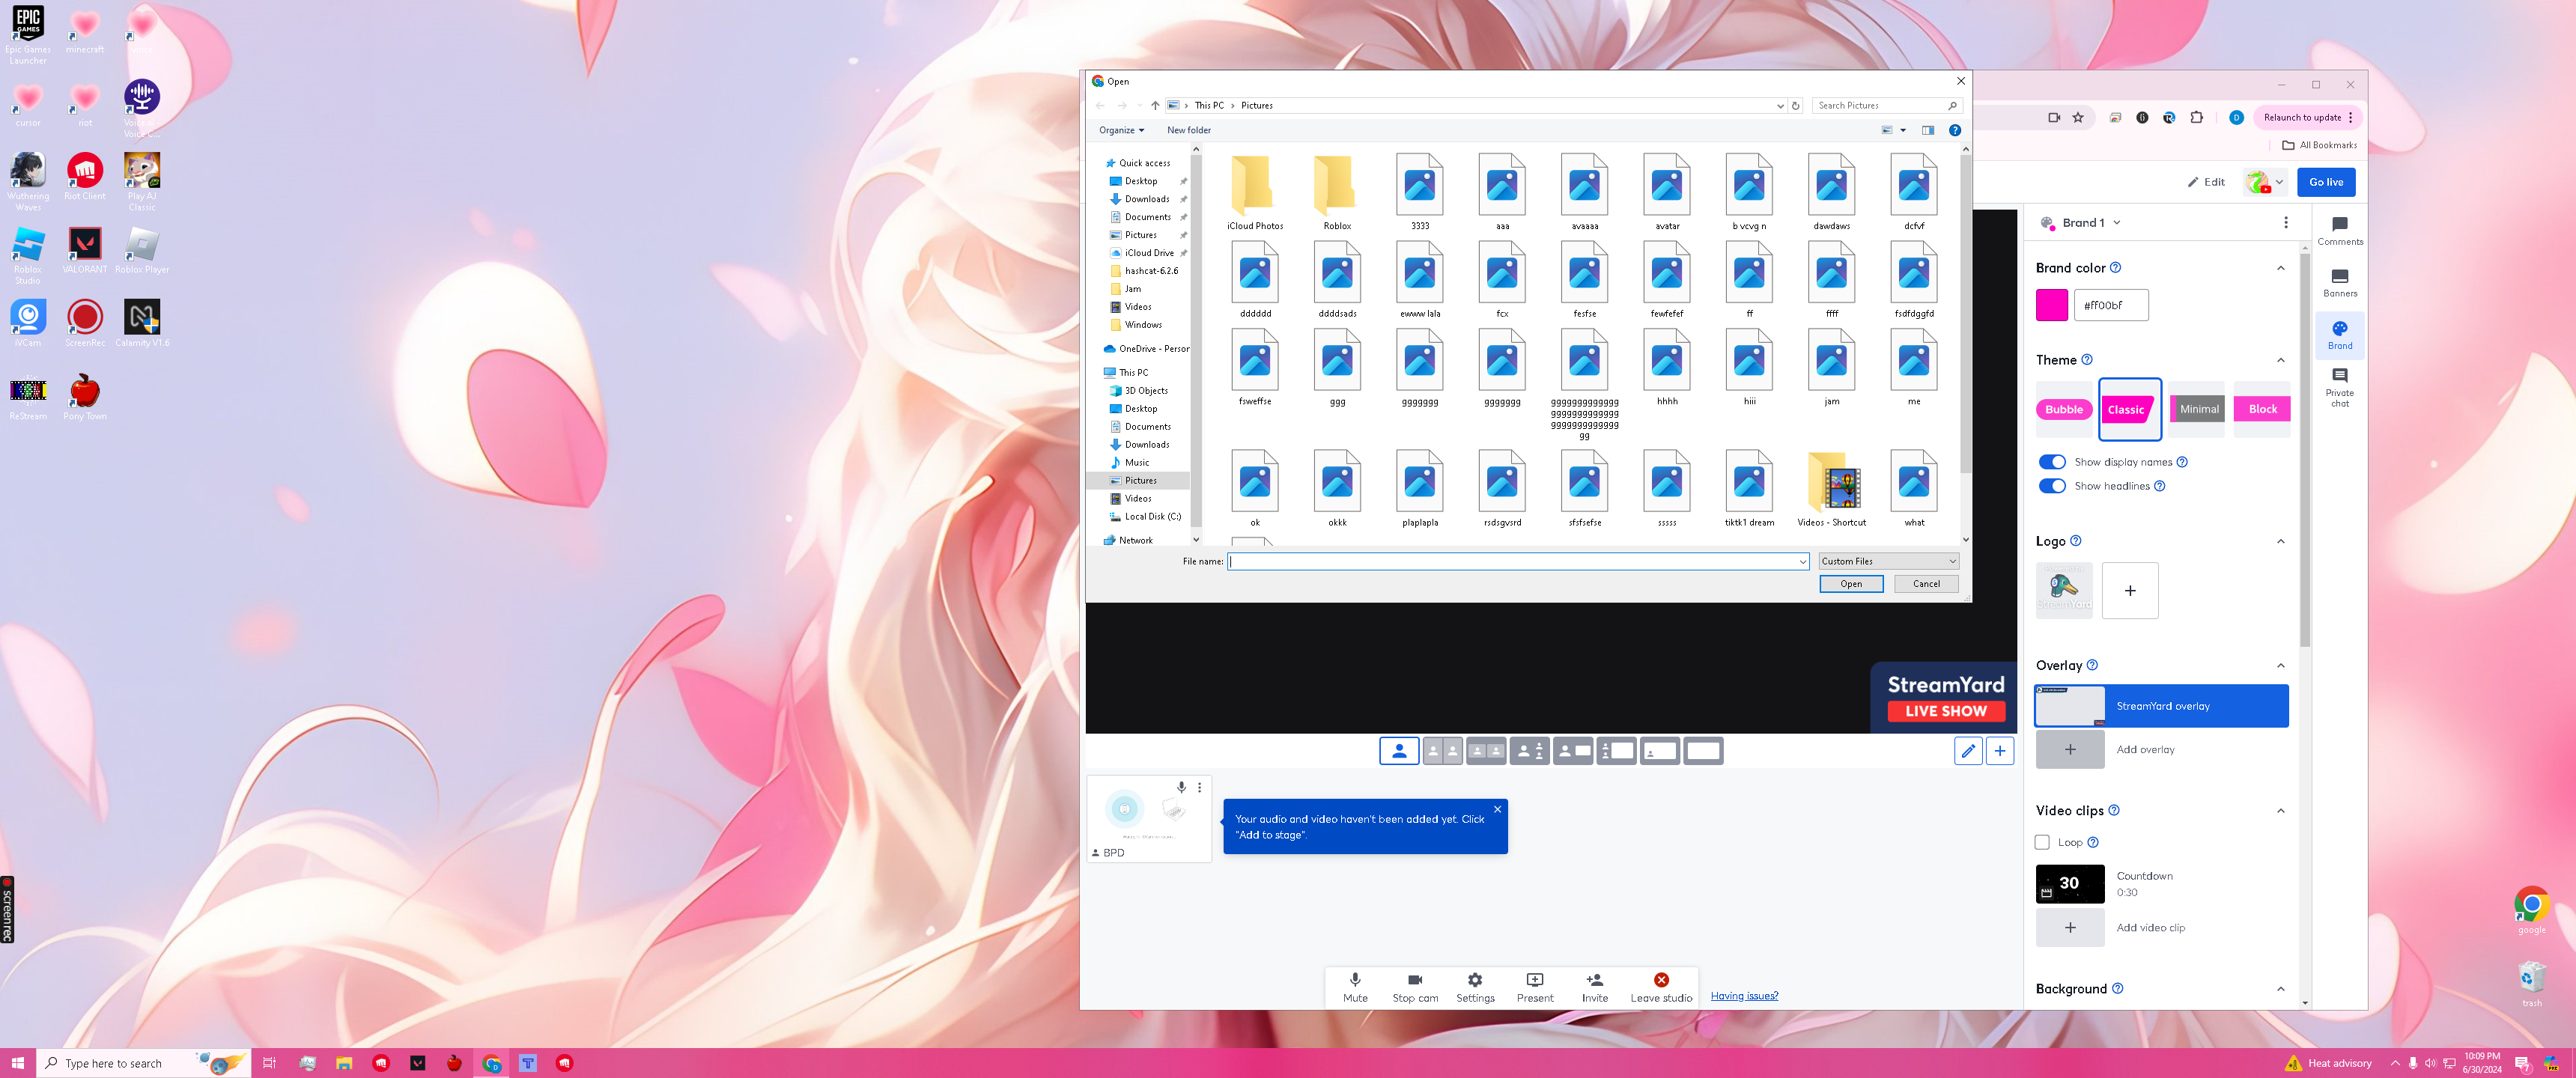Select the Roblox folder
Viewport: 2576px width, 1078px height.
[x=1337, y=193]
